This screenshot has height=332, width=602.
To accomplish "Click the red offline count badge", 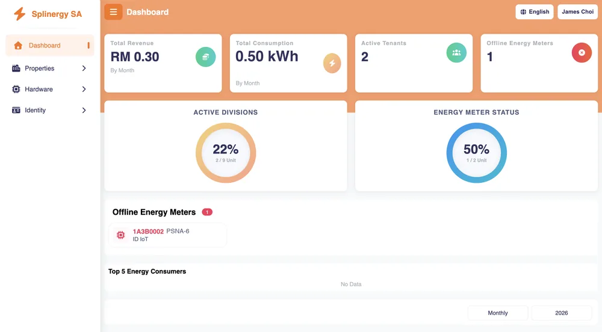I will pos(207,212).
